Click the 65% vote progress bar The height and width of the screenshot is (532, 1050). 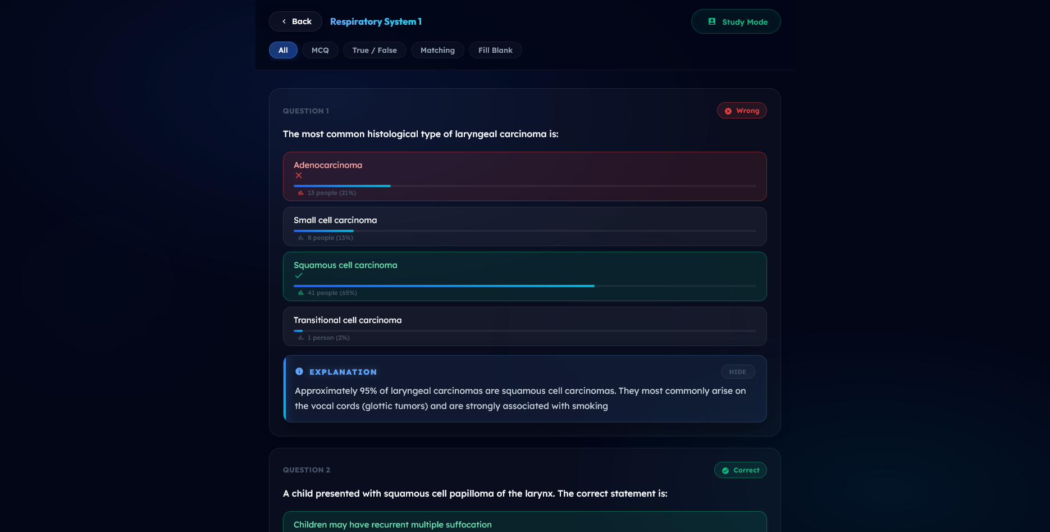pos(444,286)
